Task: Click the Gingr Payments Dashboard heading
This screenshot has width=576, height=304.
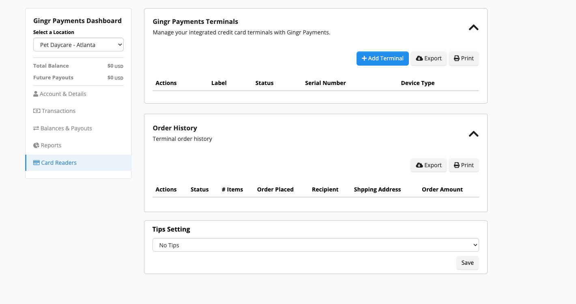Action: pos(77,21)
